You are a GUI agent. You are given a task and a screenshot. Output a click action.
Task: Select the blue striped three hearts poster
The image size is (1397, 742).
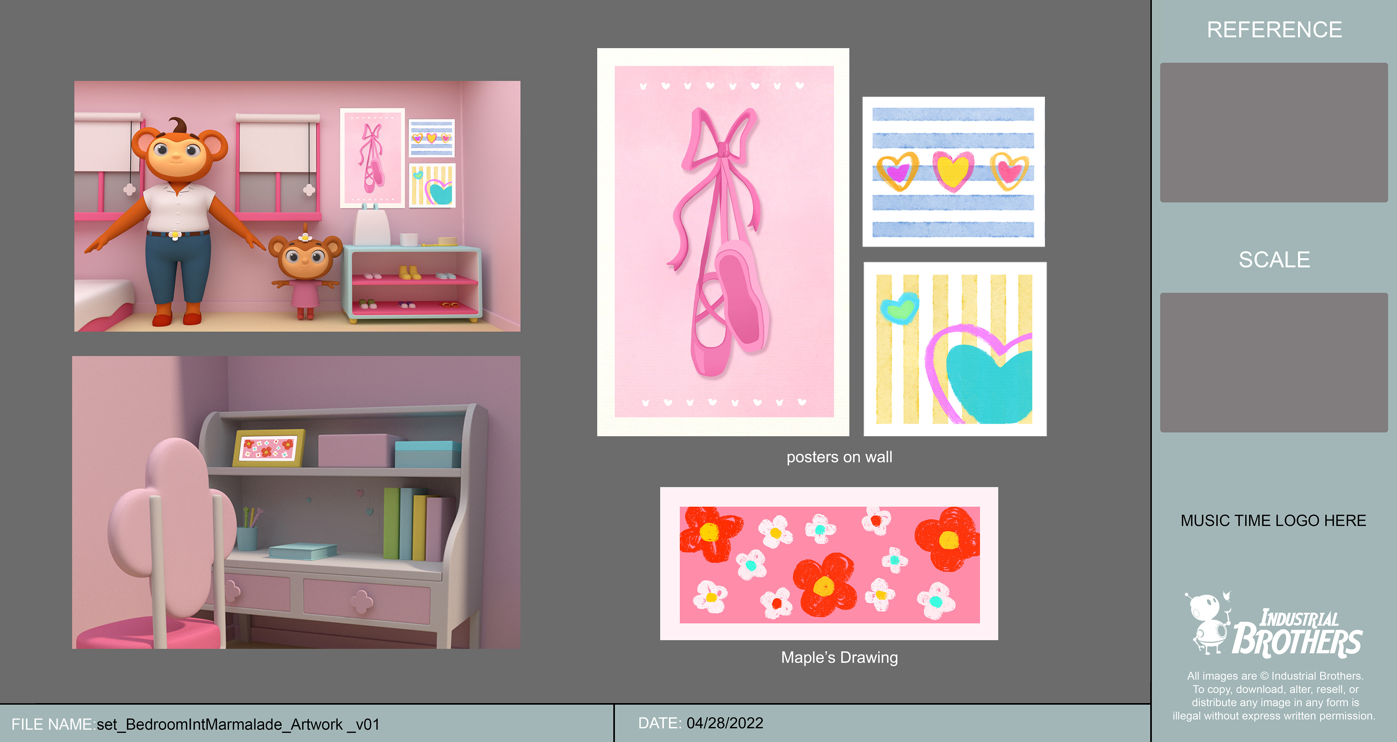click(x=954, y=172)
